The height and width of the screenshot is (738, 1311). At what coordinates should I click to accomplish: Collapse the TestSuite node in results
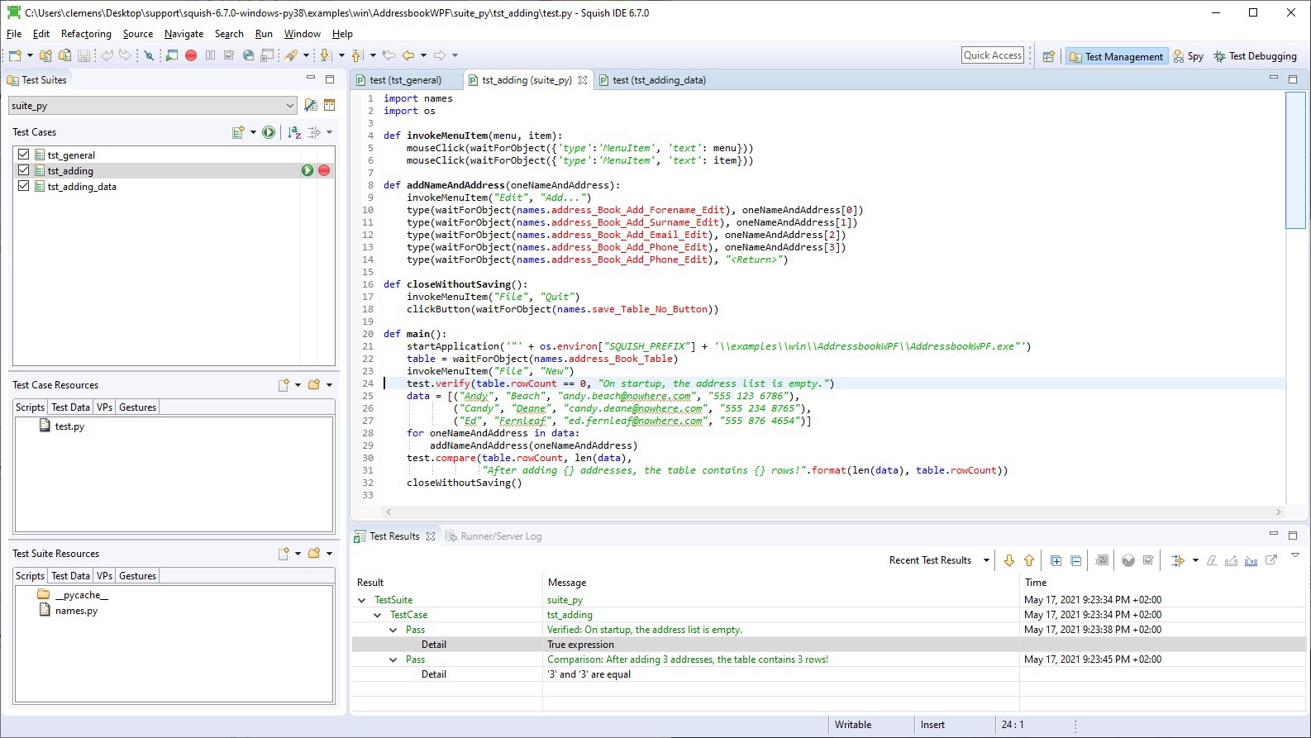point(362,600)
